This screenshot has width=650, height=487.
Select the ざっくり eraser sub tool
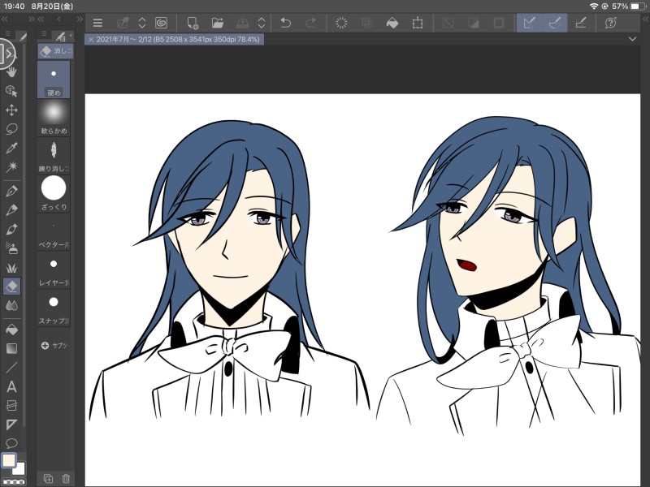54,194
